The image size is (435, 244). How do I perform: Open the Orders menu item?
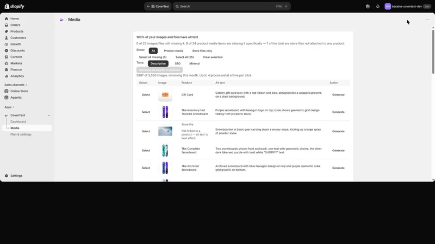tap(15, 25)
